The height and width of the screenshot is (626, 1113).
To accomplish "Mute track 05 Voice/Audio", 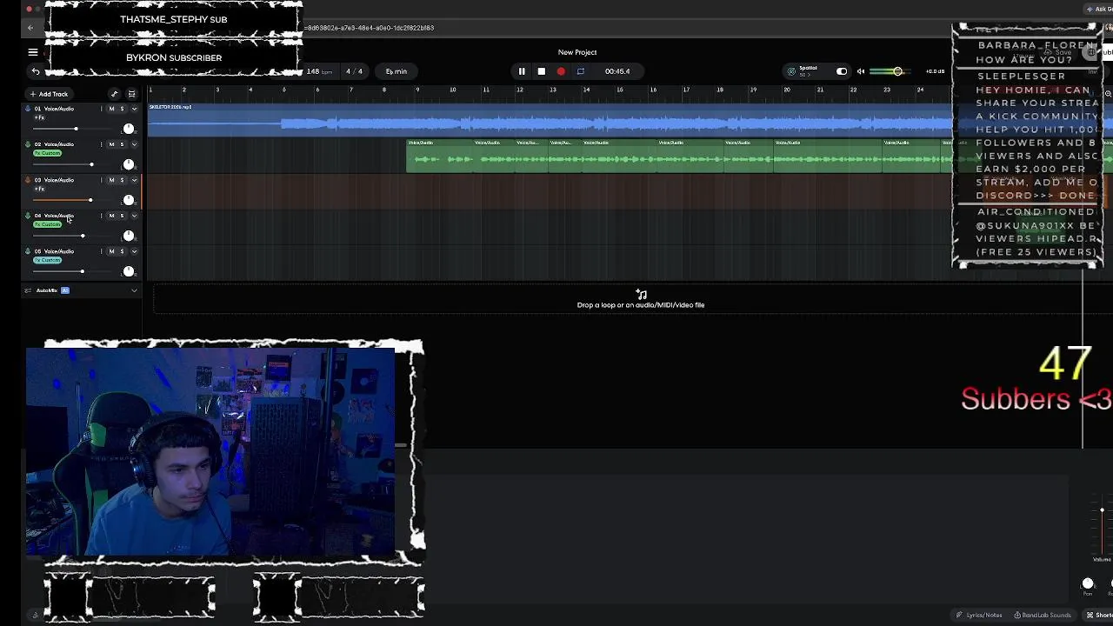I will [111, 251].
